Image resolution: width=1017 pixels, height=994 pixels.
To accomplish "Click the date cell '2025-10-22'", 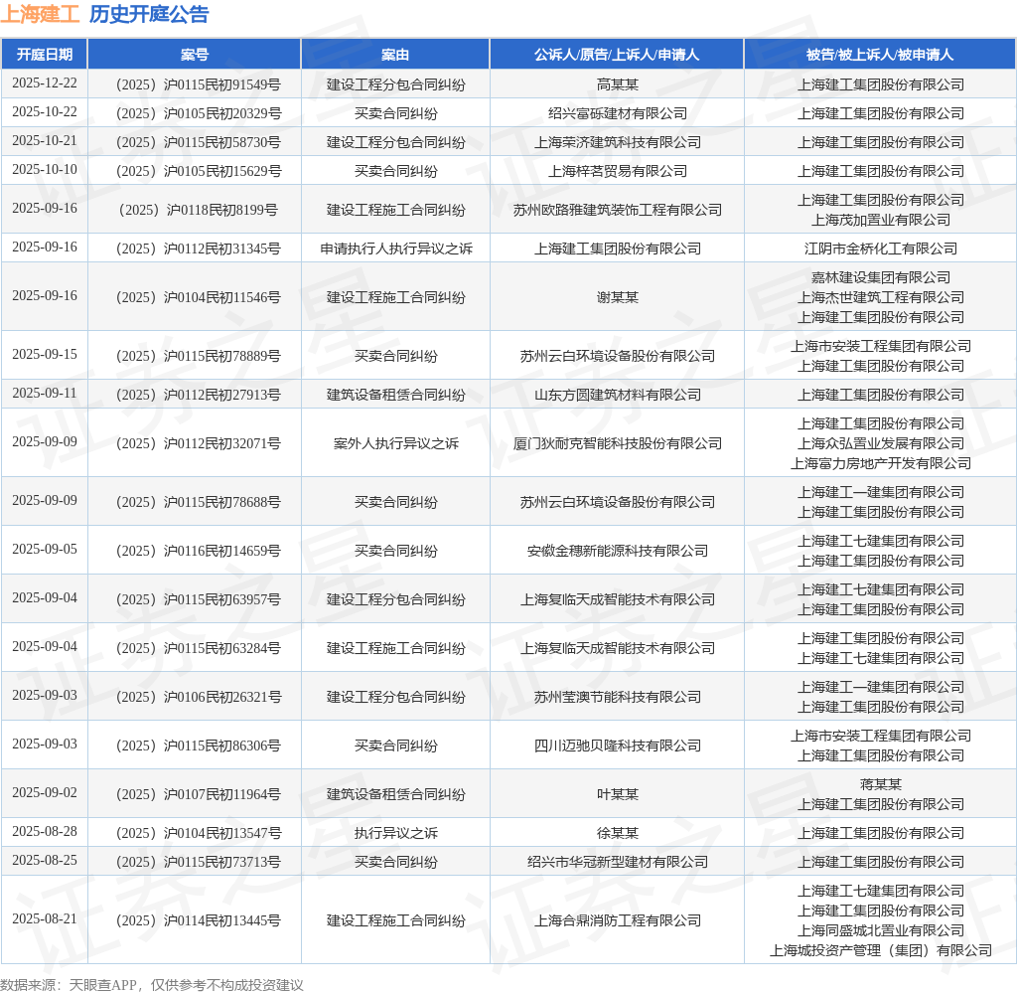I will 44,111.
